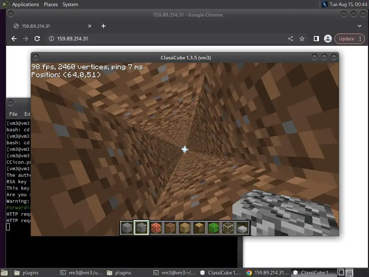The image size is (369, 277).
Task: Select the stone block in hotbar
Action: point(127,228)
